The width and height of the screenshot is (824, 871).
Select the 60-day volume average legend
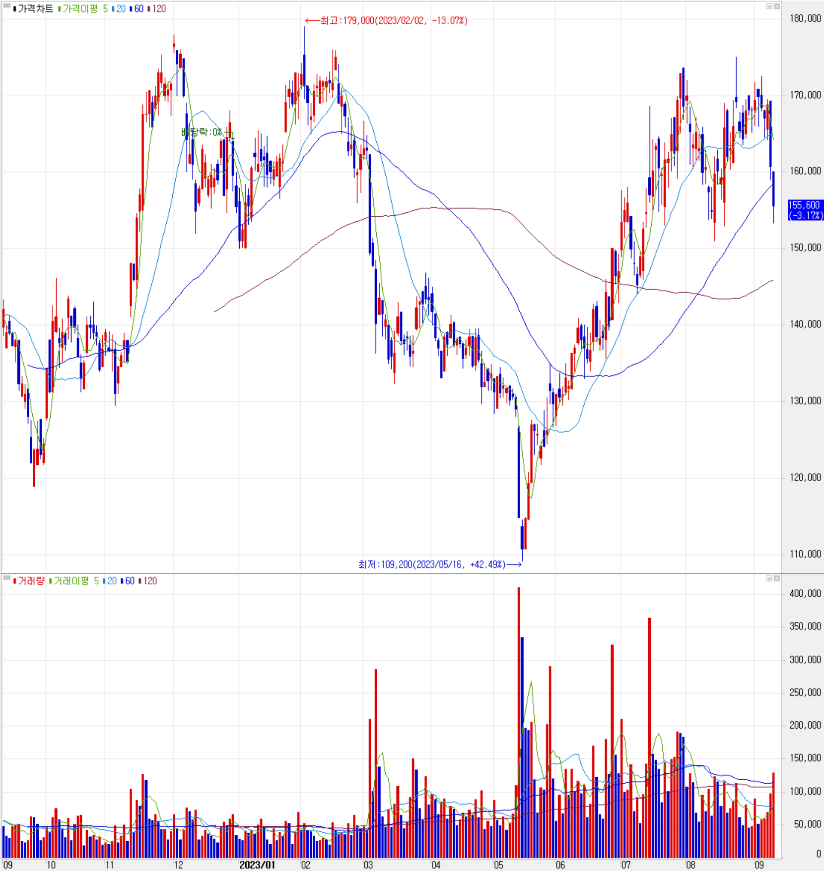128,581
